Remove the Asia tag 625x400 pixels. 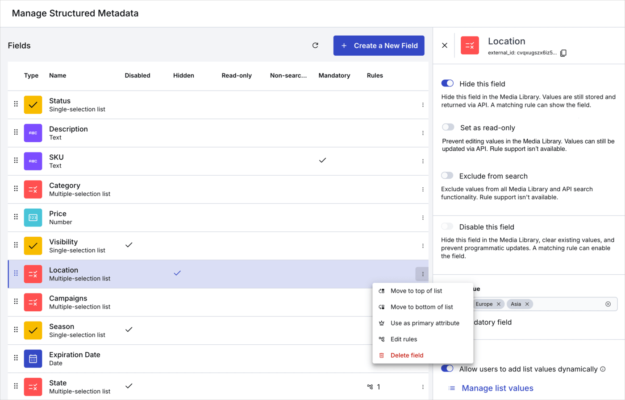click(x=527, y=304)
